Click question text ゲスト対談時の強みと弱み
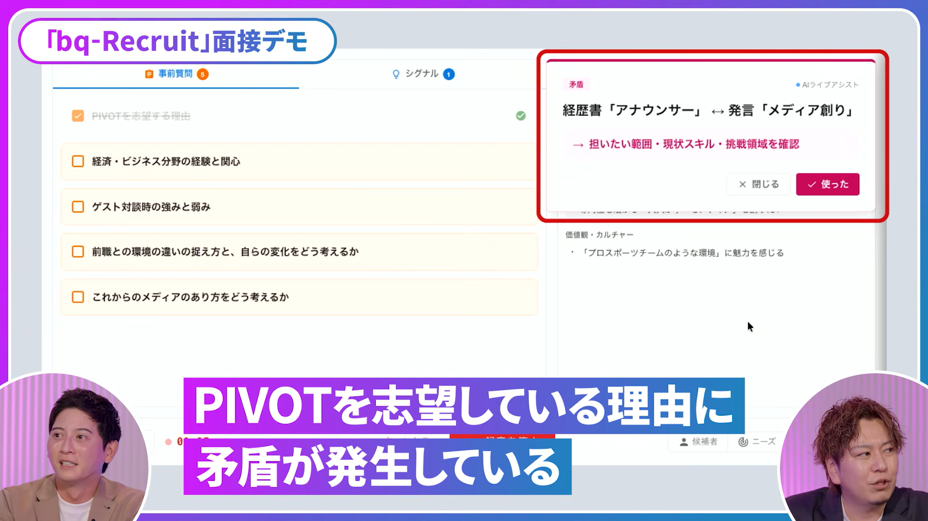 151,207
